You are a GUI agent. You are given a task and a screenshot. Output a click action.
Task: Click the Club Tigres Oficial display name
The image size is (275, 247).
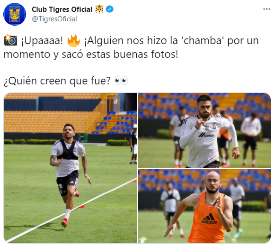tap(62, 9)
